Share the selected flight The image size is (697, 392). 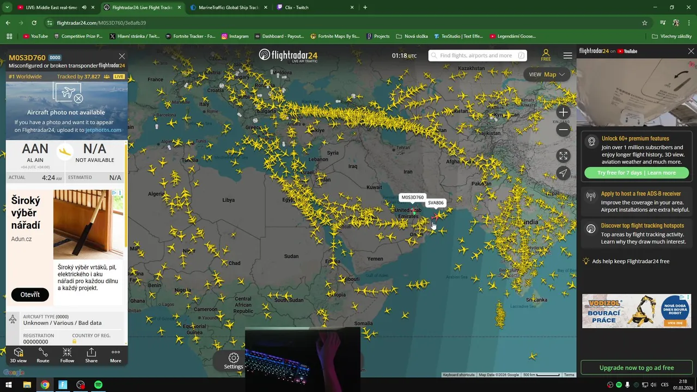[x=91, y=355]
